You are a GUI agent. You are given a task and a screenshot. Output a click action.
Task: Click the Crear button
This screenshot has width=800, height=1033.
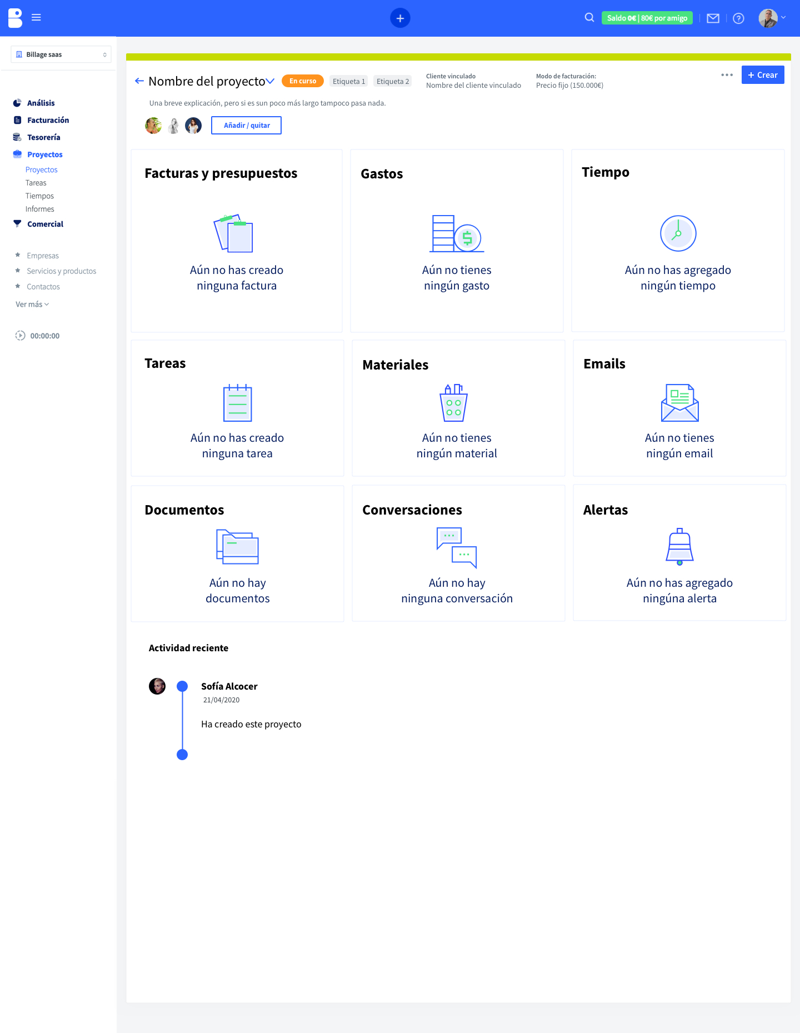pyautogui.click(x=762, y=75)
